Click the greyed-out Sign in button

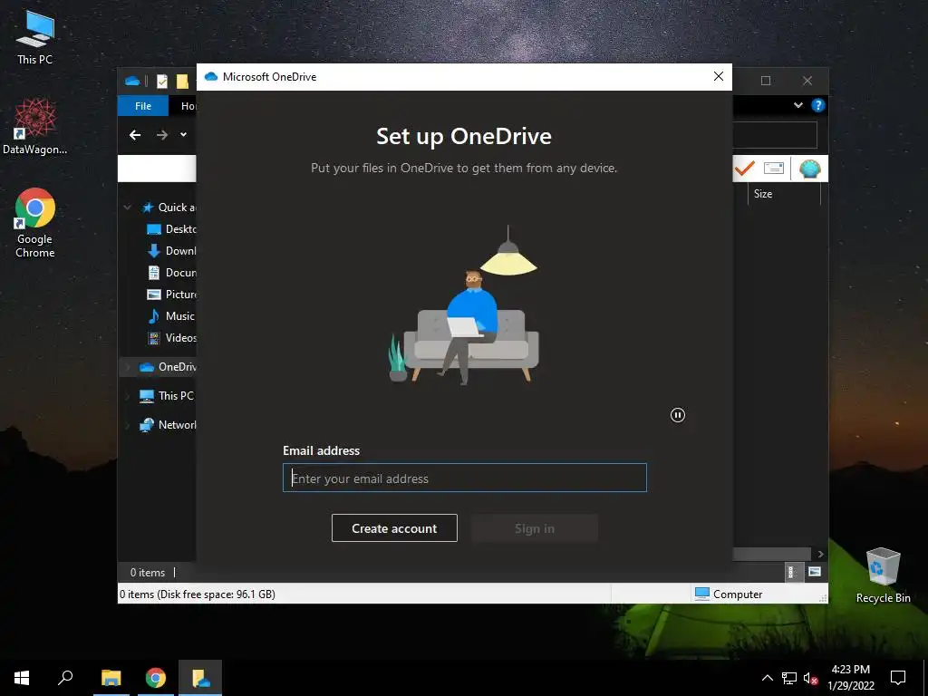click(x=535, y=528)
